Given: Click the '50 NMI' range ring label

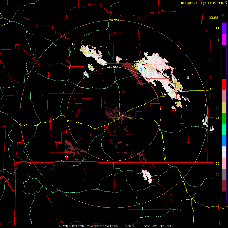Looking at the screenshot, I should [x=114, y=67].
